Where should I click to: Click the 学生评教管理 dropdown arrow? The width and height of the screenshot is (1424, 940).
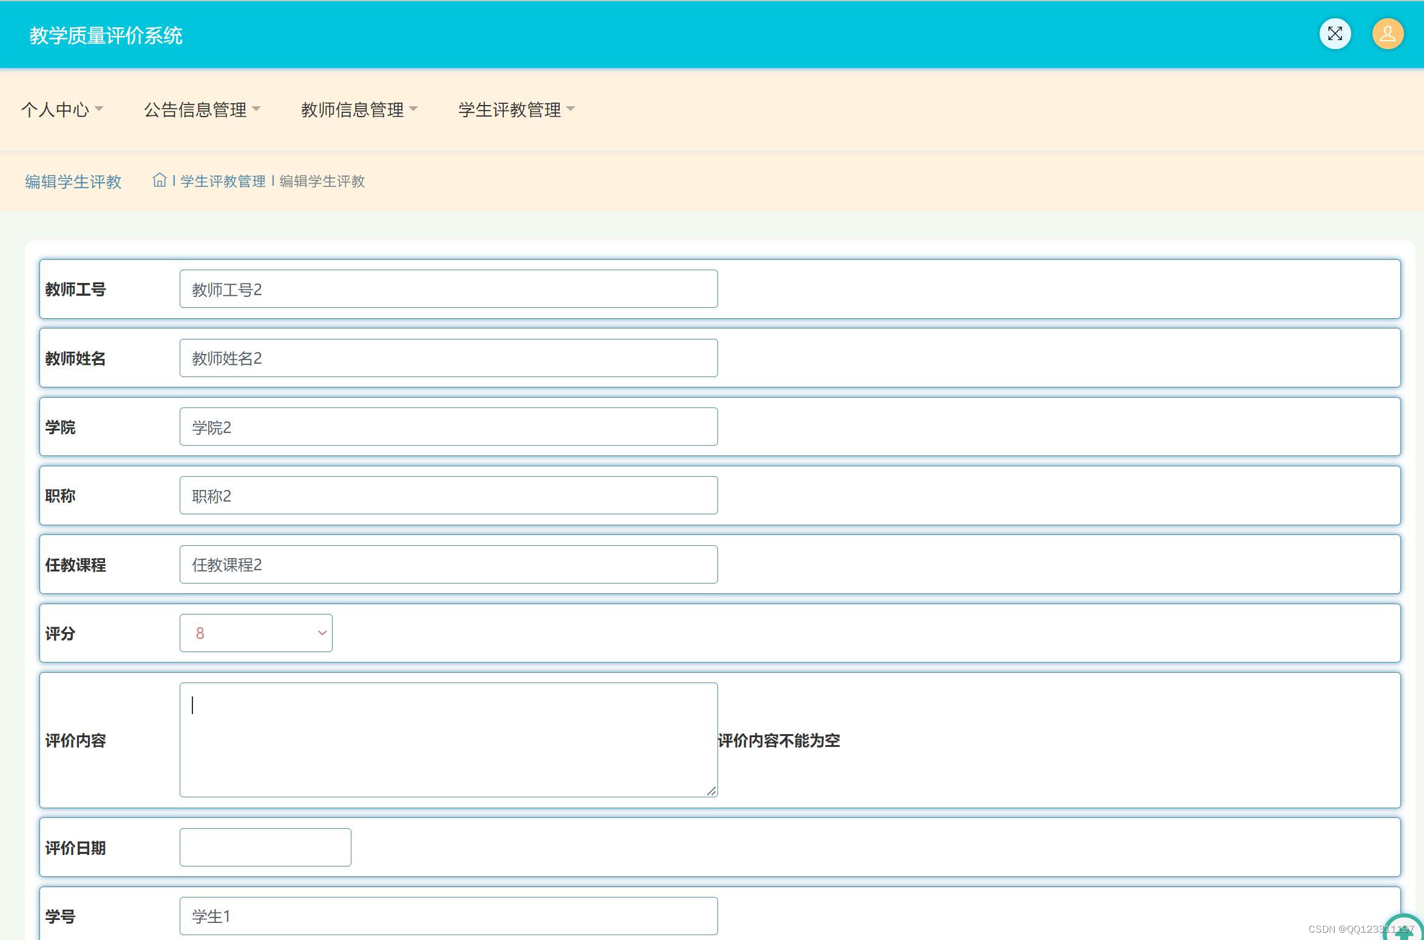[571, 109]
